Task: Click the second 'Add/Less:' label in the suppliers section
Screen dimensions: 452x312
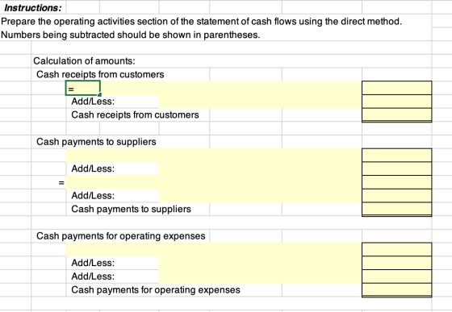Action: [x=93, y=196]
